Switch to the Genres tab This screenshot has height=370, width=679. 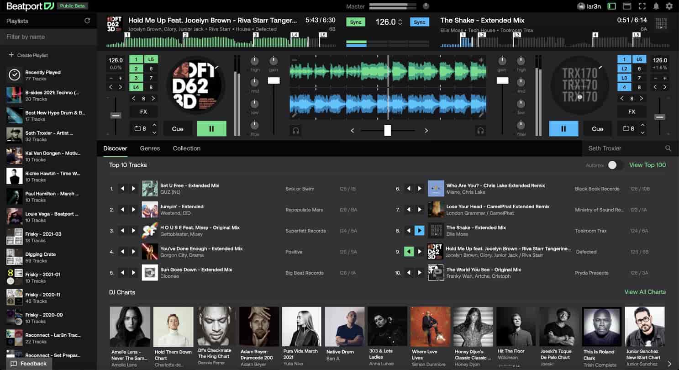point(150,148)
